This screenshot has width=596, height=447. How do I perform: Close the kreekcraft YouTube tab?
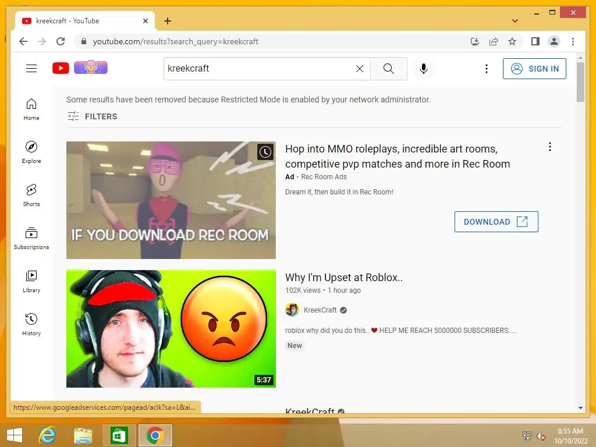click(x=145, y=21)
